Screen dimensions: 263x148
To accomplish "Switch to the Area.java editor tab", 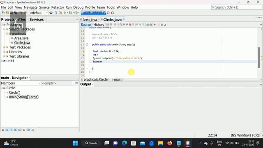I will 90,20.
